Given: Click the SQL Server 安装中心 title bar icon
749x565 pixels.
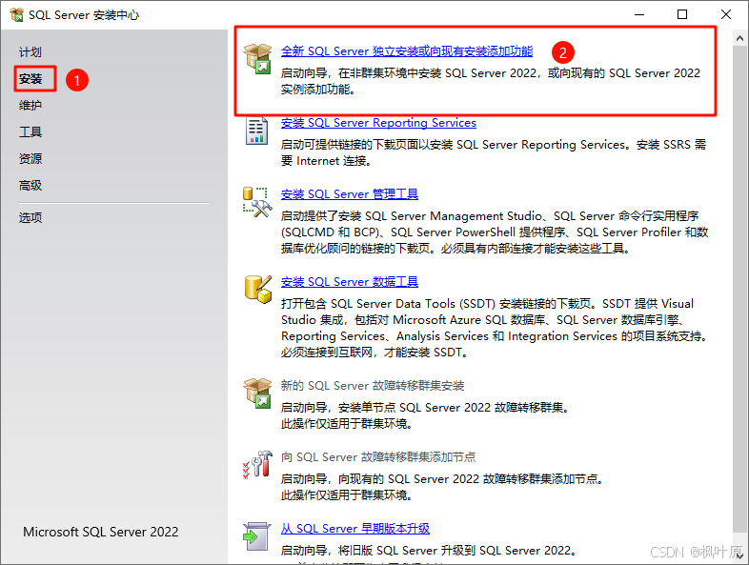Looking at the screenshot, I should 16,14.
